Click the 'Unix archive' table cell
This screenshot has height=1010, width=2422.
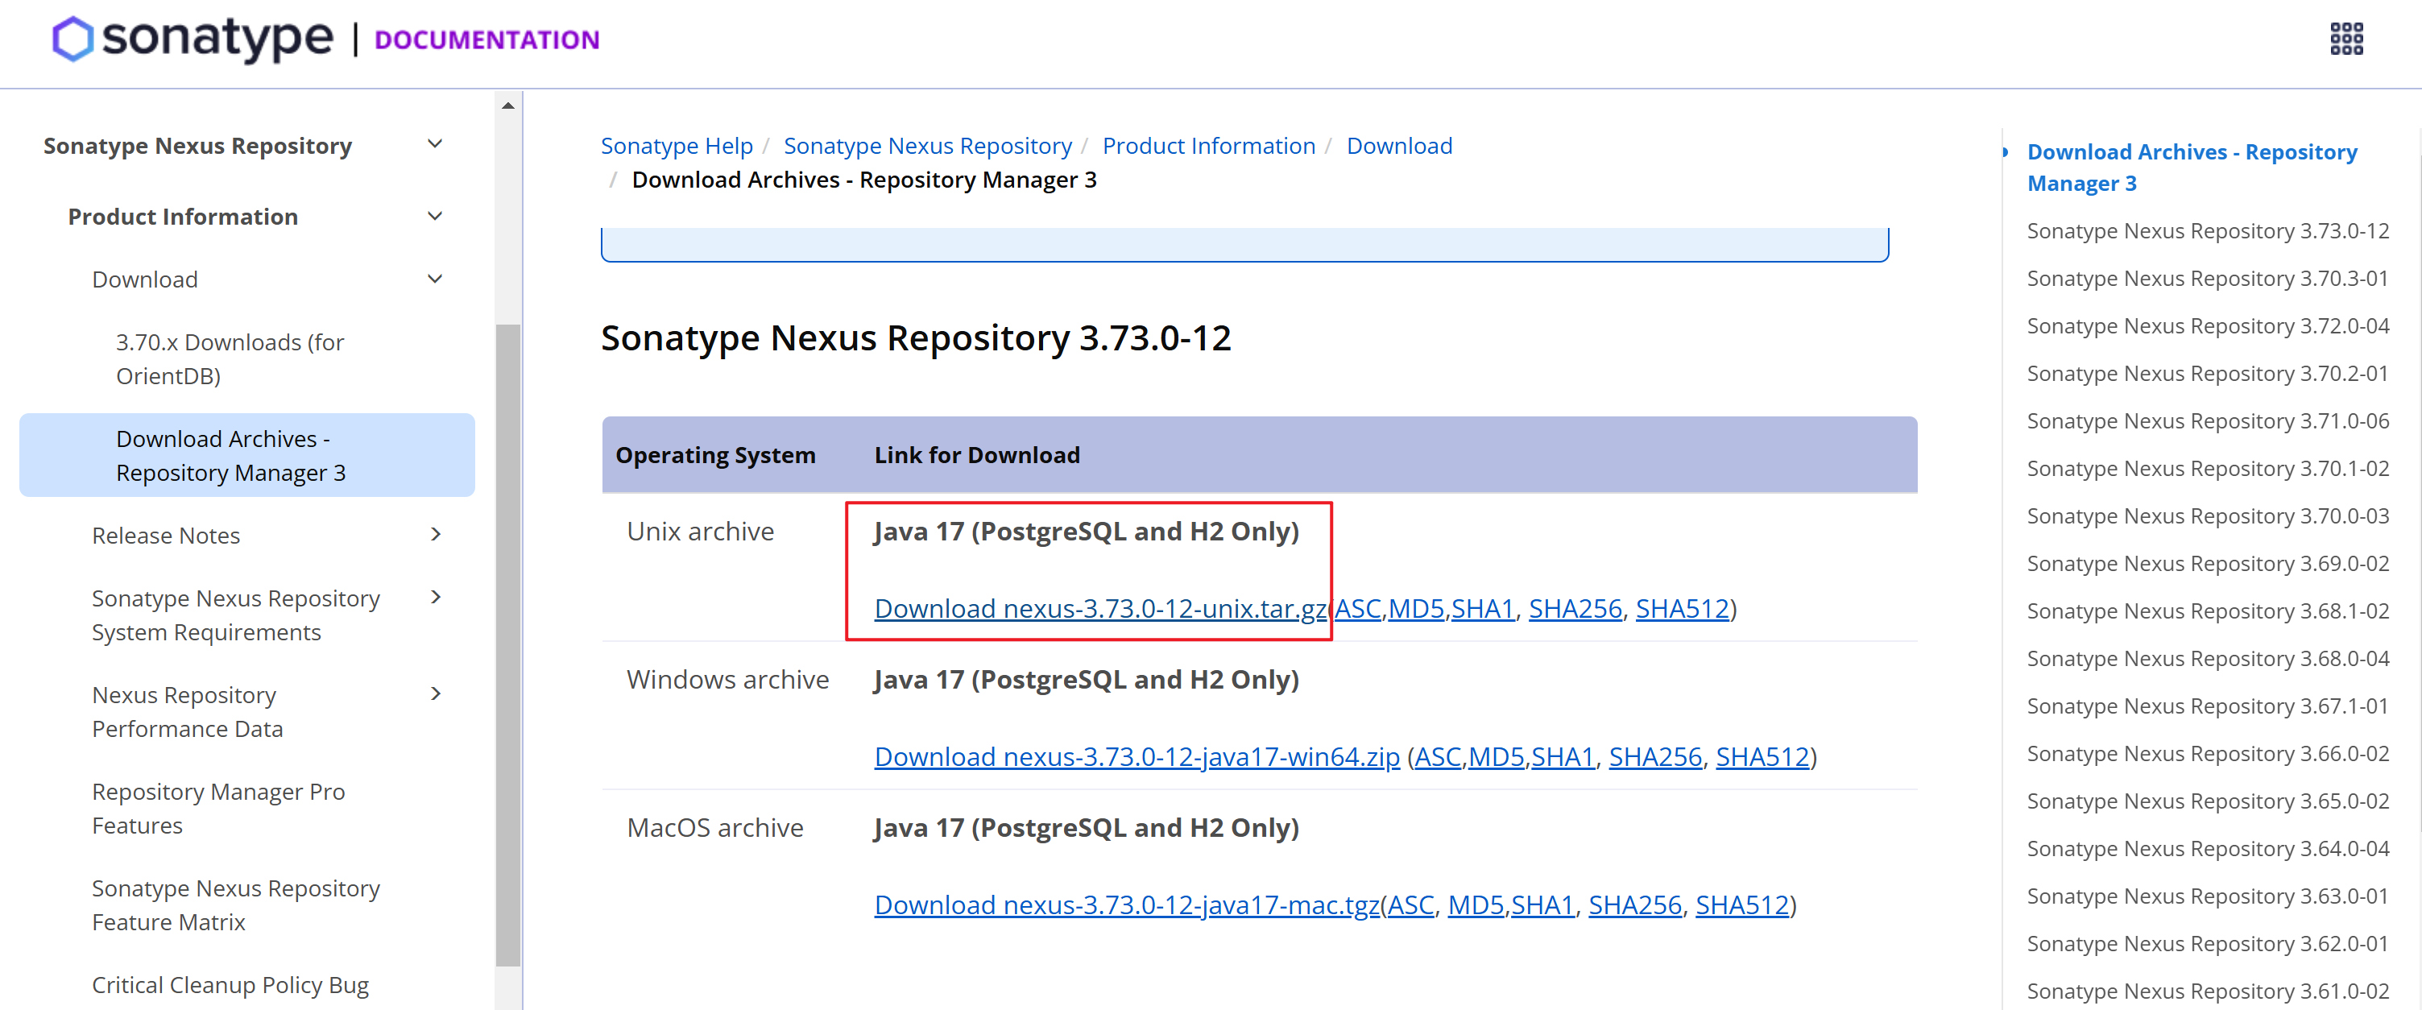(x=701, y=532)
